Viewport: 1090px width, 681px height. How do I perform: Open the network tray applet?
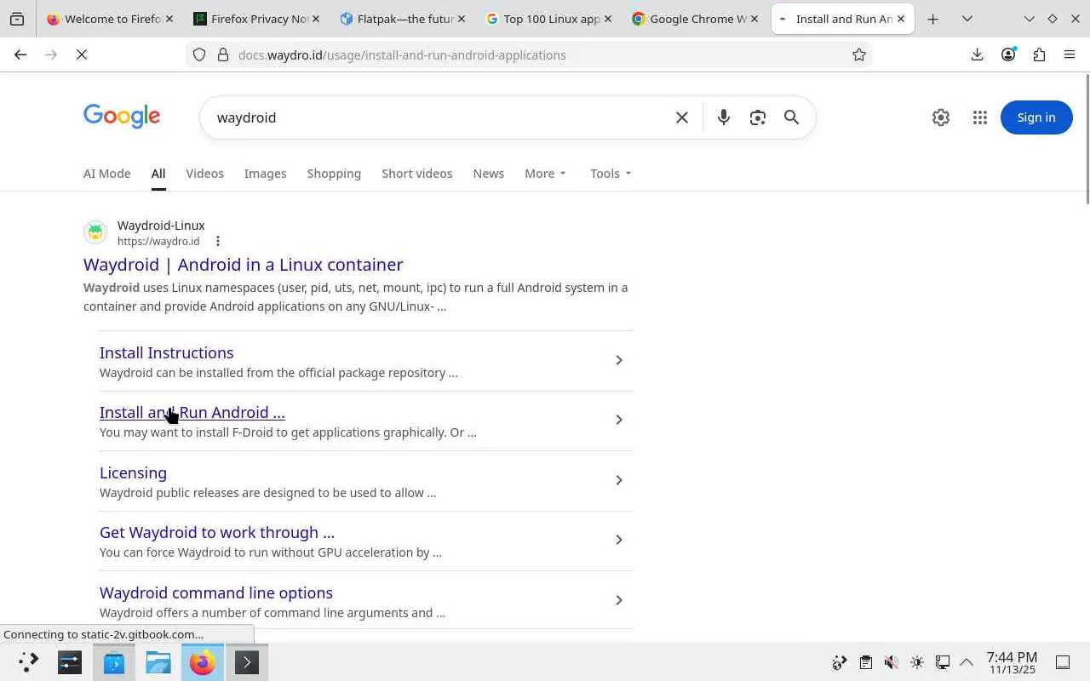point(943,662)
